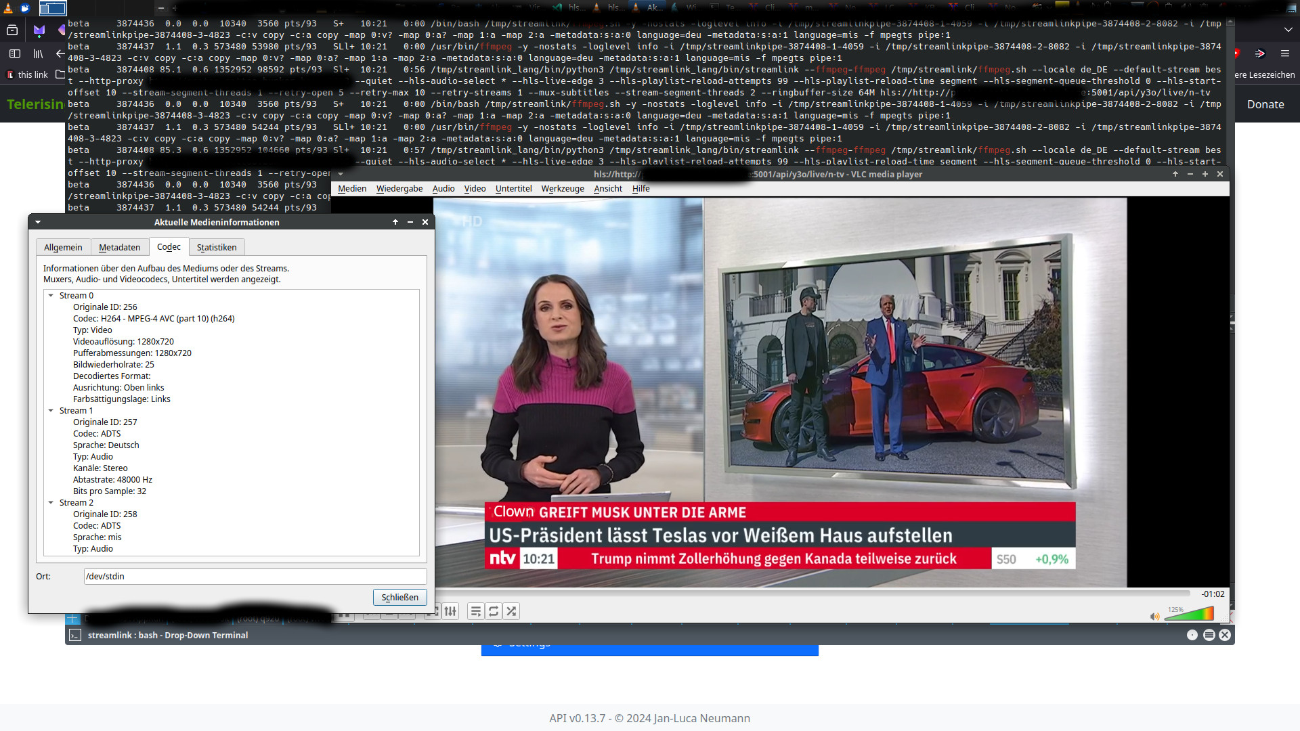Toggle VLC shuffle/random playback icon
The image size is (1300, 731).
pos(511,611)
